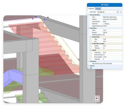Click the Width value field
The height and width of the screenshot is (107, 127).
[113, 30]
